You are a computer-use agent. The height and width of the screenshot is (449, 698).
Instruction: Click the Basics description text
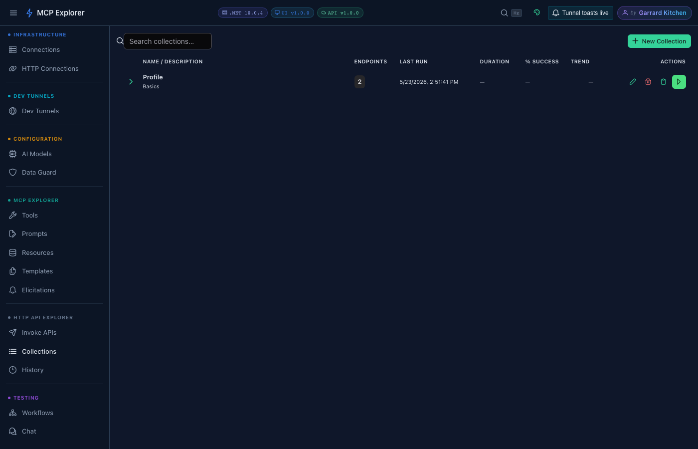[x=151, y=87]
